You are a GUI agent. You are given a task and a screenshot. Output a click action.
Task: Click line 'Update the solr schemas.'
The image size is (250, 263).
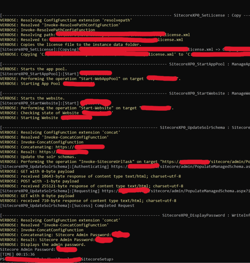(x=38, y=157)
